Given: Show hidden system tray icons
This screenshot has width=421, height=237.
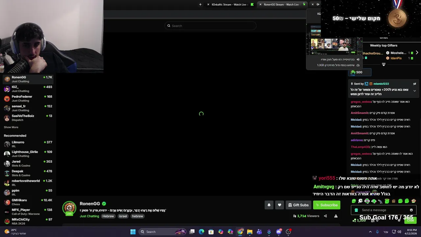Looking at the screenshot, I should (370, 232).
